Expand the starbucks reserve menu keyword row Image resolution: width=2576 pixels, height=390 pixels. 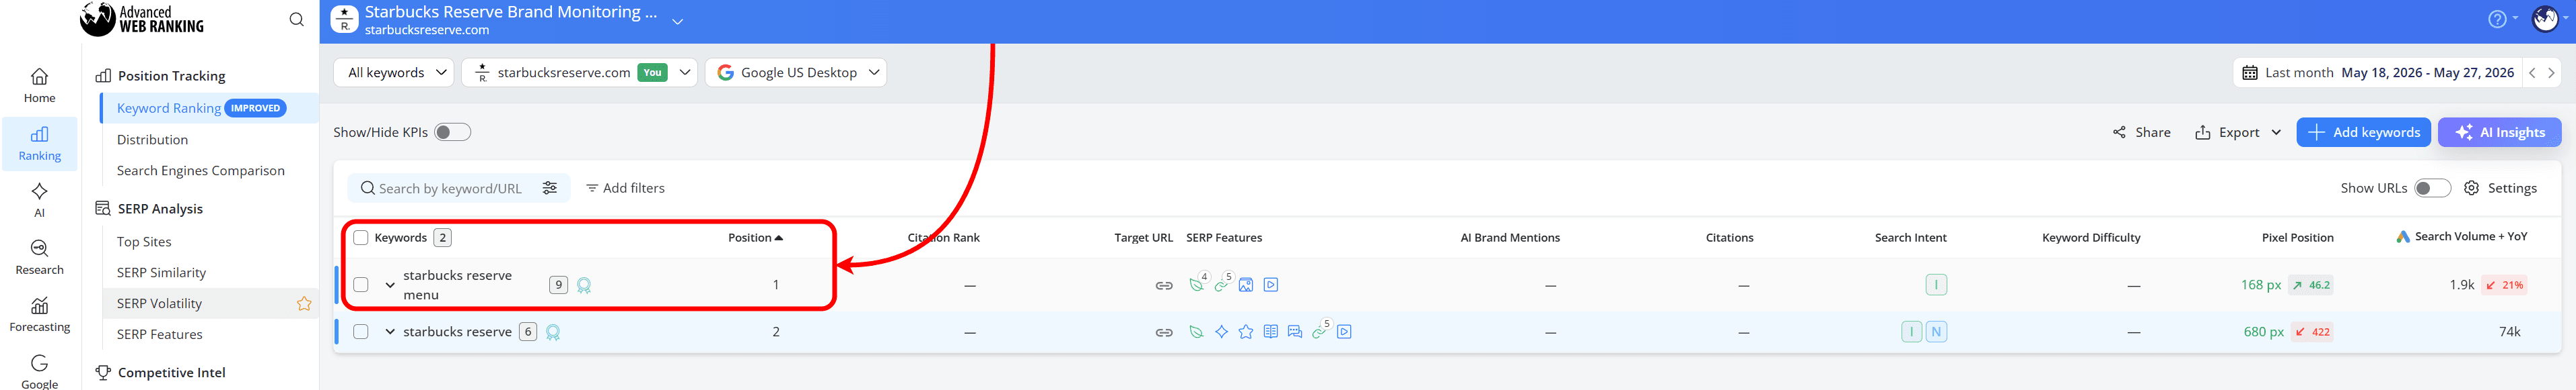tap(390, 285)
